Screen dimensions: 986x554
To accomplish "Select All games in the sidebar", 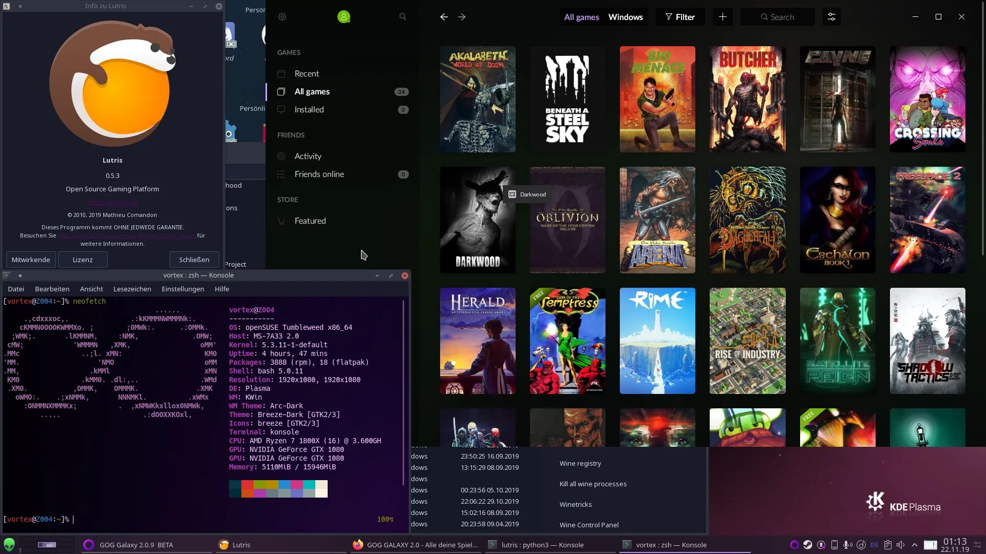I will tap(343, 92).
